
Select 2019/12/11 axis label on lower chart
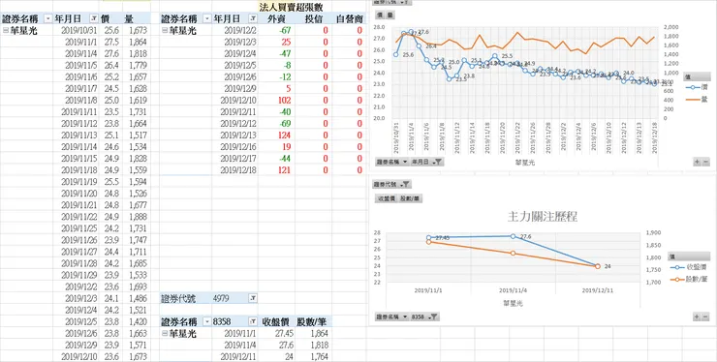(597, 289)
